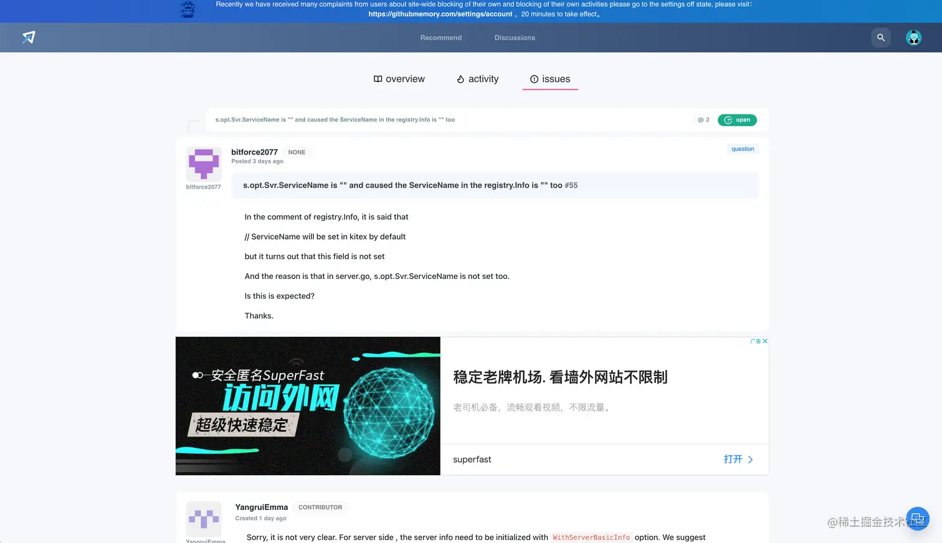
Task: Click the ad info icon
Action: point(755,341)
